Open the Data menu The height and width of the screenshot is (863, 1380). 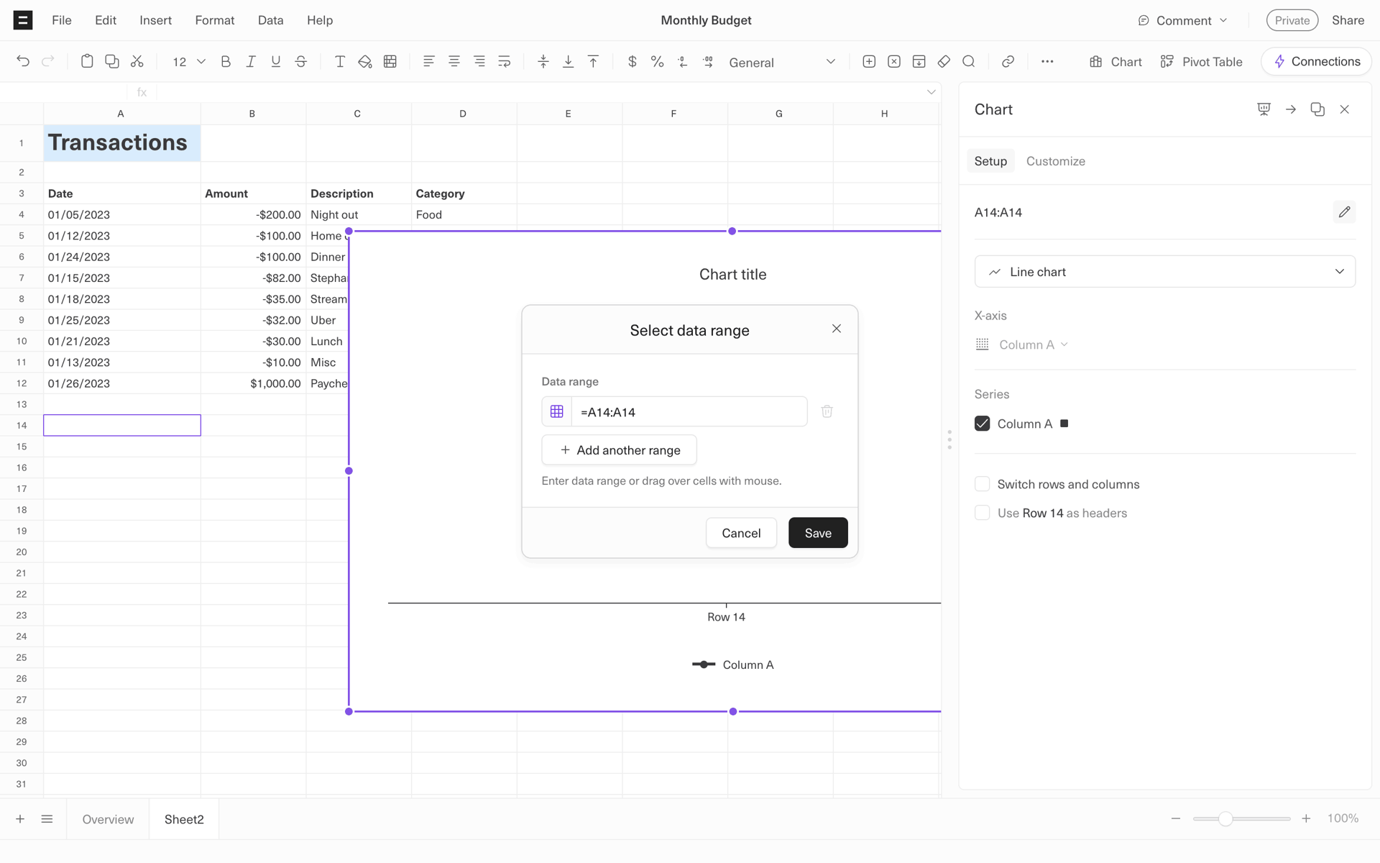(271, 20)
